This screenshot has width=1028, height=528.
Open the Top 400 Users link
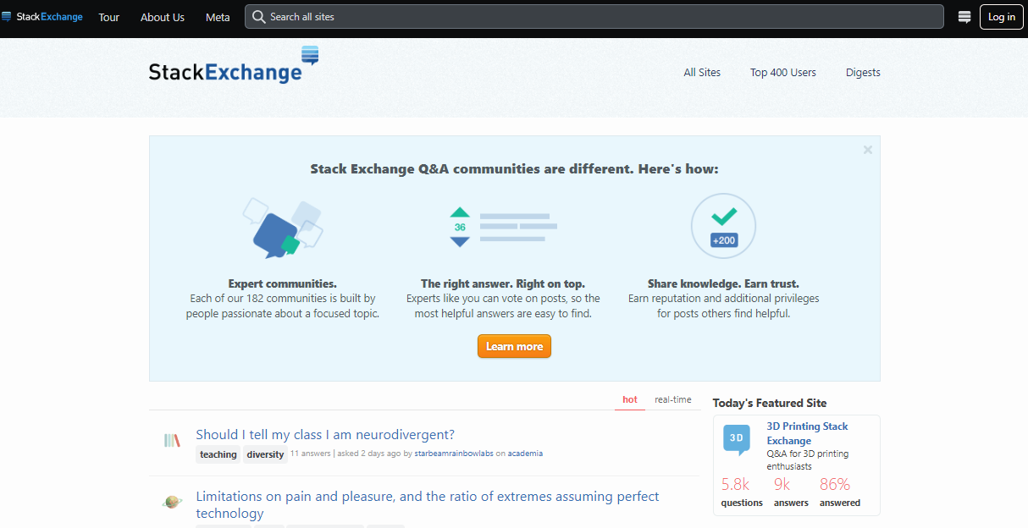tap(782, 73)
